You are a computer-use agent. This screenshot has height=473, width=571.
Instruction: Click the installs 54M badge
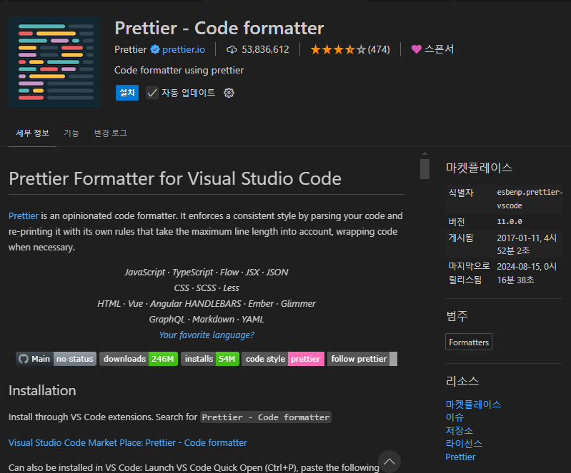tap(210, 359)
